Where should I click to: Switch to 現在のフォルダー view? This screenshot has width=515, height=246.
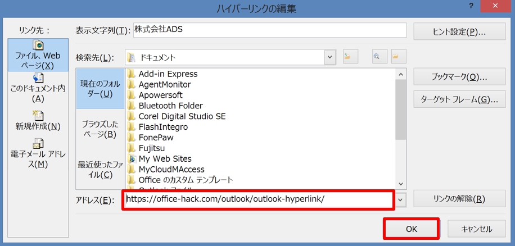(x=100, y=89)
